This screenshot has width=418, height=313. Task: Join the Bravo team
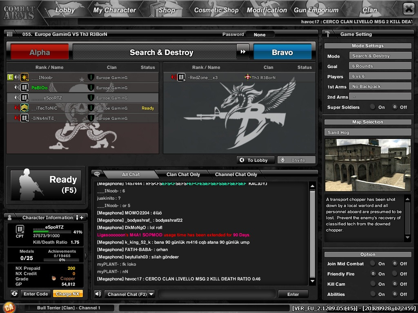click(x=282, y=52)
